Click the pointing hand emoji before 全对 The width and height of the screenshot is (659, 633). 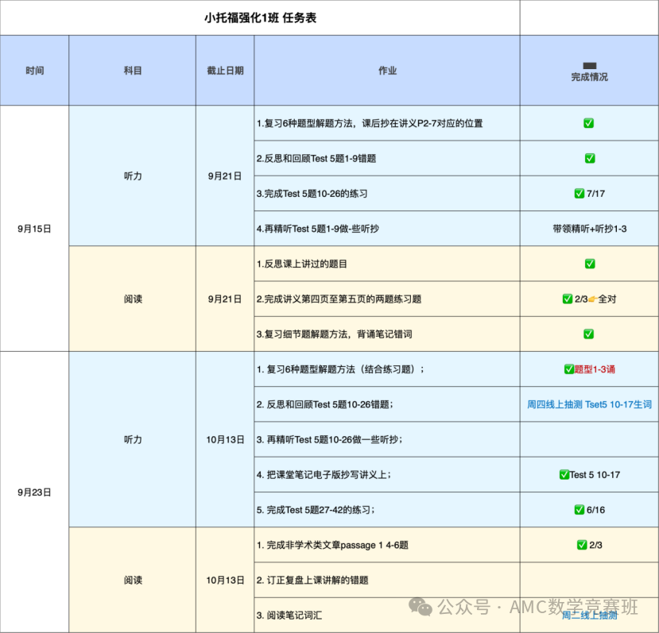592,299
